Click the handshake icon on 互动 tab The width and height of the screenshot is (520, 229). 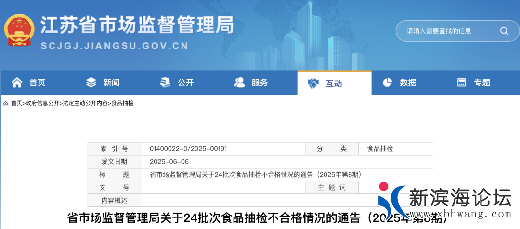pos(313,84)
